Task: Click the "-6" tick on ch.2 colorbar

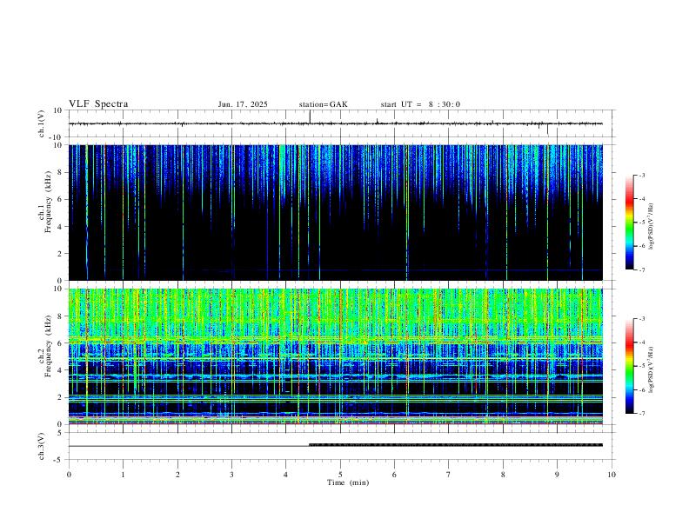Action: click(642, 389)
